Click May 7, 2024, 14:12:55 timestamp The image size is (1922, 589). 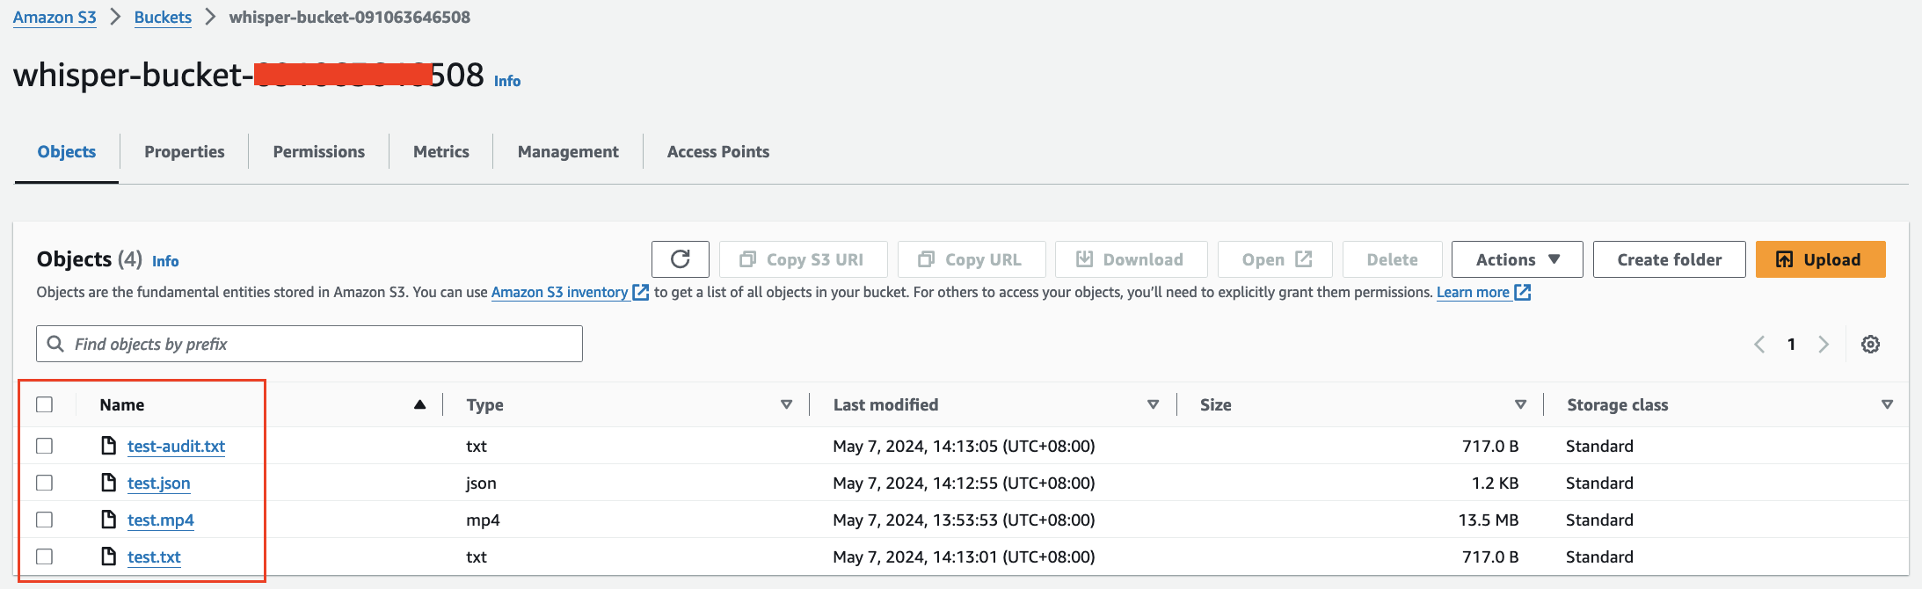(964, 483)
